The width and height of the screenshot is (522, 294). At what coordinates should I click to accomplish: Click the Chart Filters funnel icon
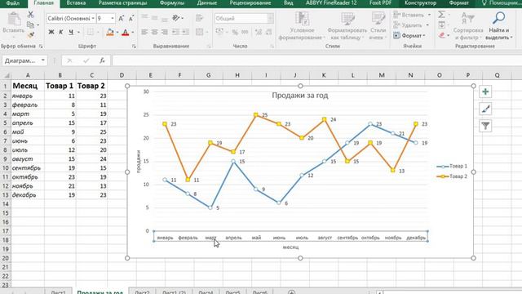[x=485, y=126]
